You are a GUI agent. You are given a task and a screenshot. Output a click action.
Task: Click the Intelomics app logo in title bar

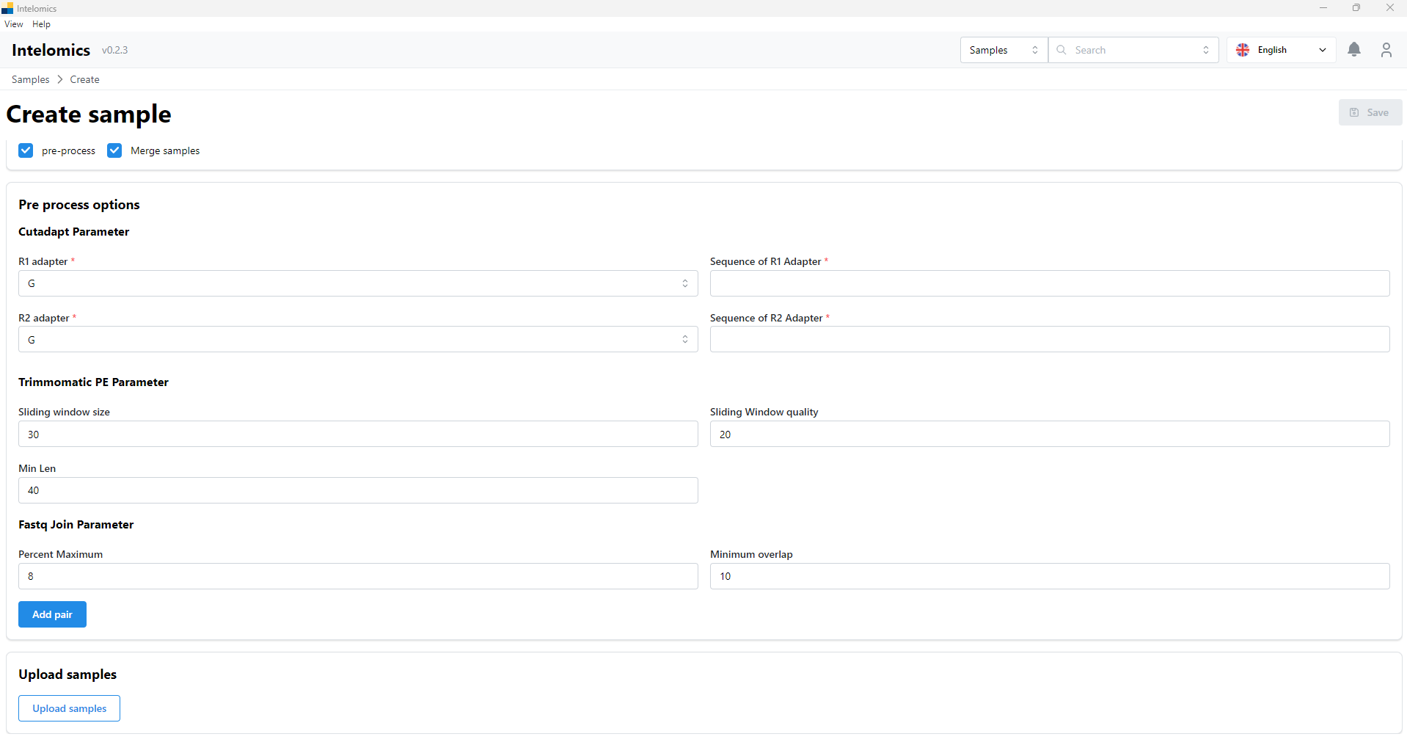point(7,9)
